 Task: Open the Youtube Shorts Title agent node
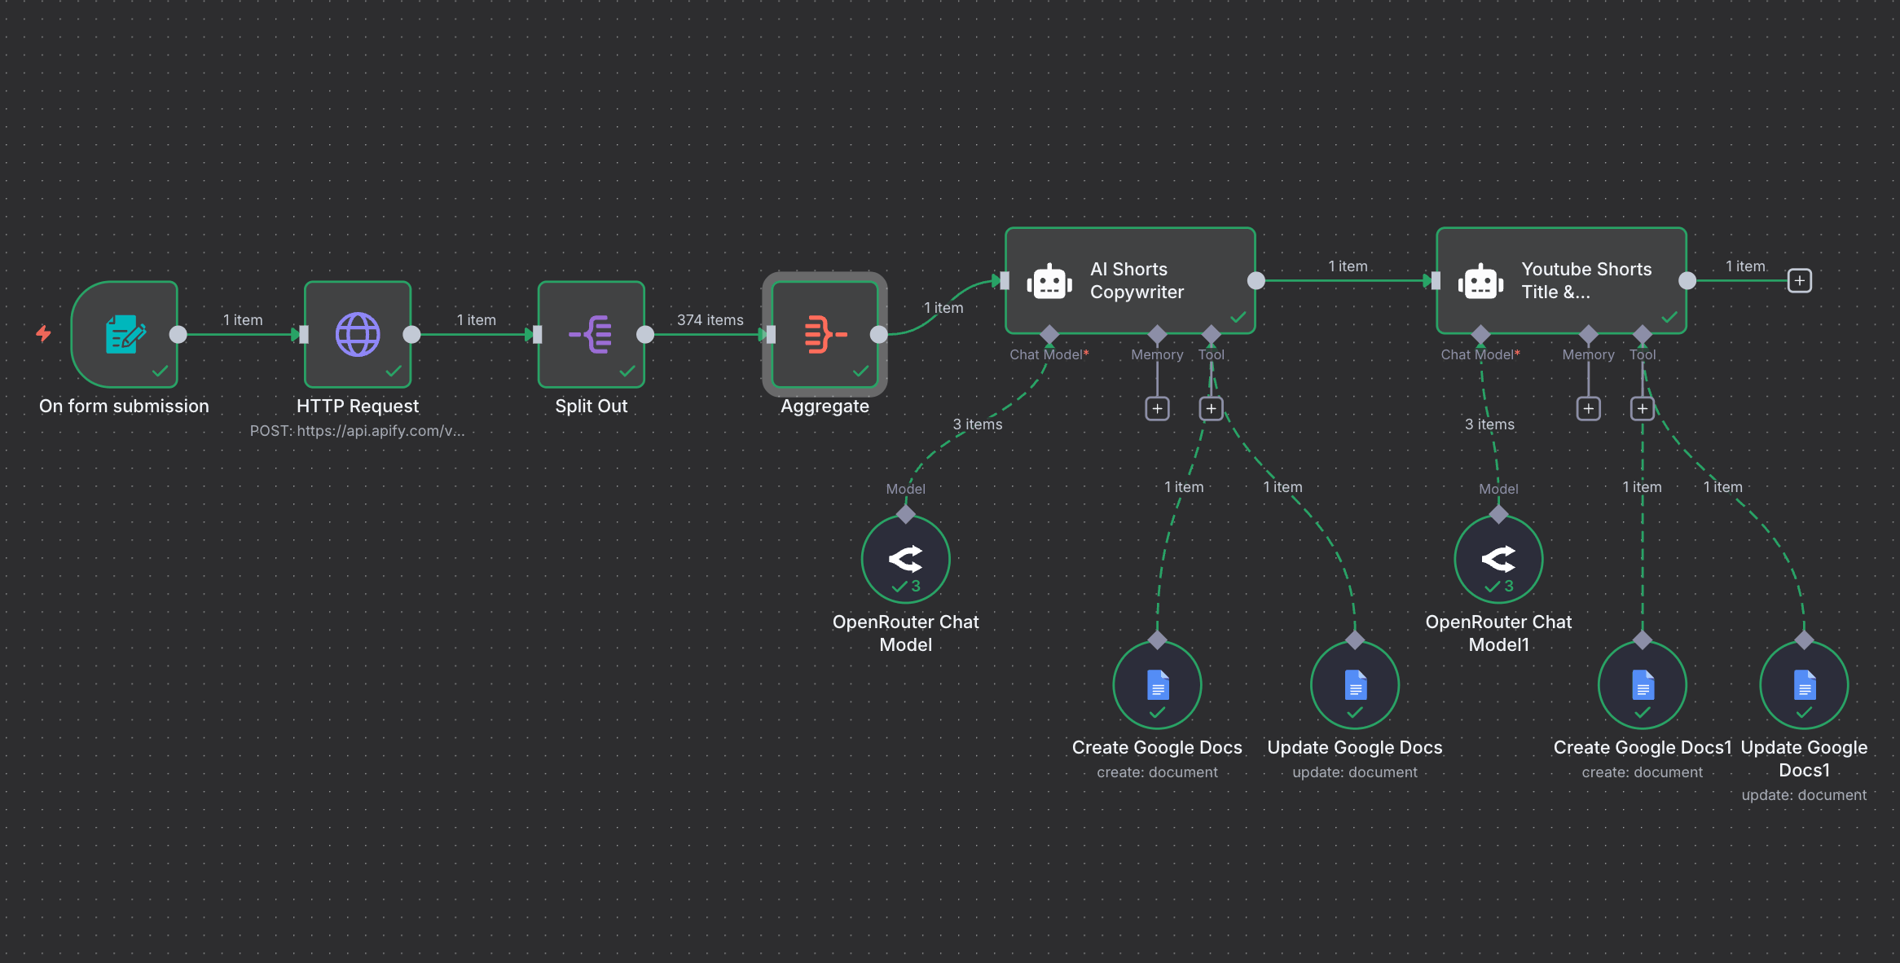(x=1561, y=280)
